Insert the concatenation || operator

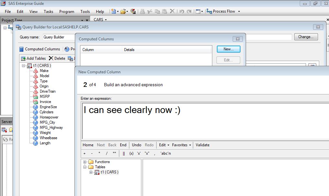124,153
